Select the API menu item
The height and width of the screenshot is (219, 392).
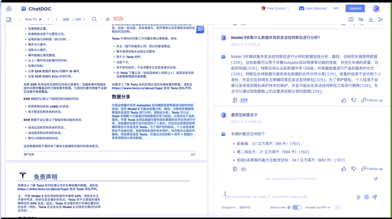[x=336, y=8]
